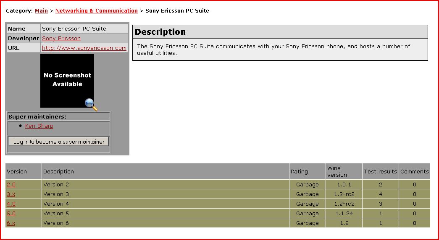Image resolution: width=439 pixels, height=240 pixels.
Task: Click the Description heading
Action: click(x=160, y=32)
